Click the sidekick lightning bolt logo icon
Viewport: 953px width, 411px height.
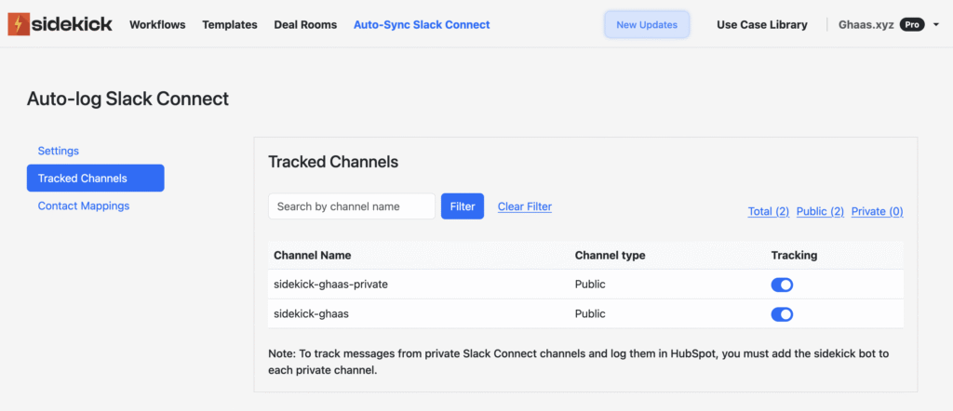[18, 24]
